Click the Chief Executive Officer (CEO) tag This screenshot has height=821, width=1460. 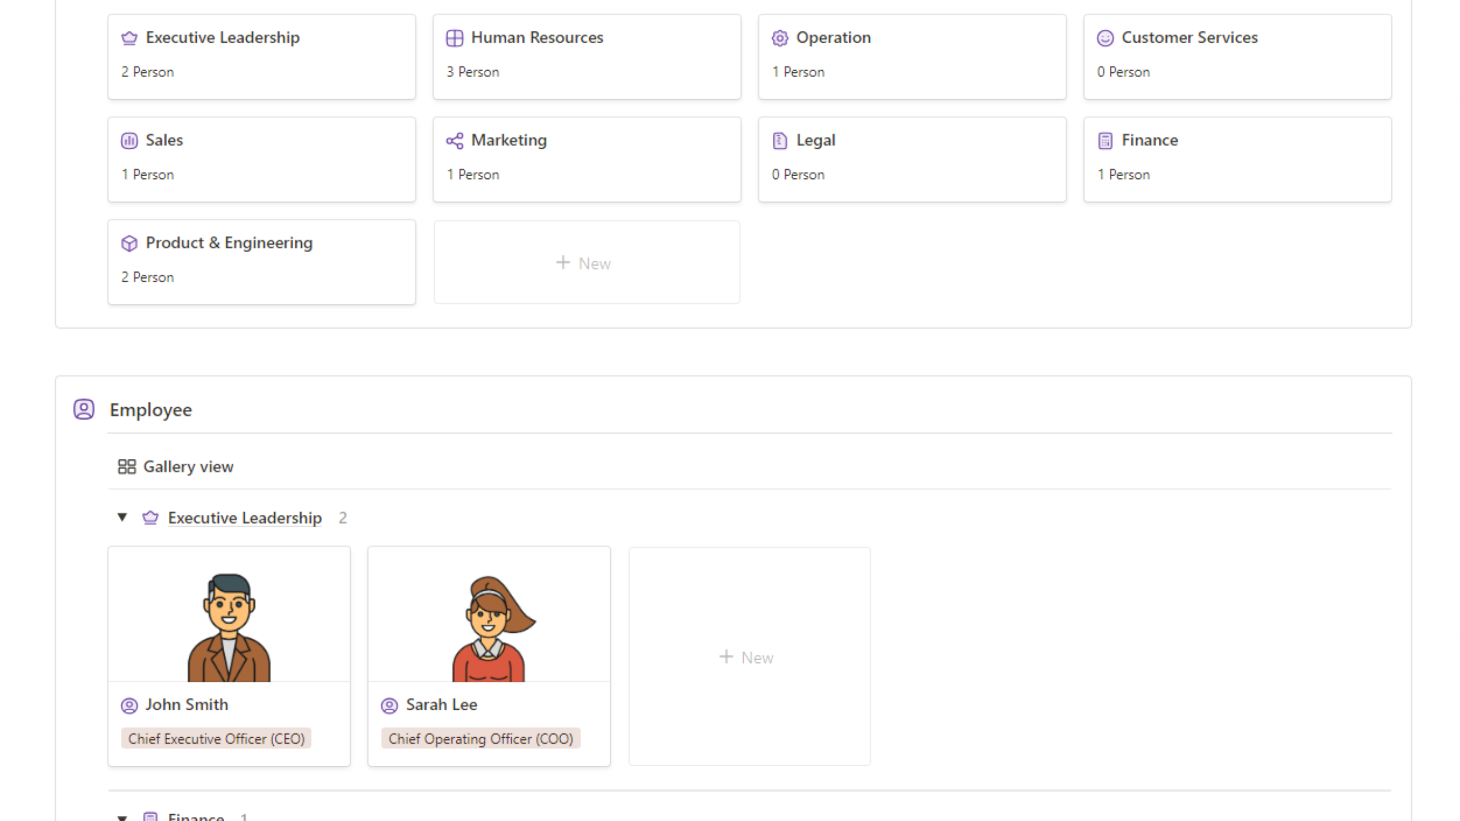(x=216, y=738)
